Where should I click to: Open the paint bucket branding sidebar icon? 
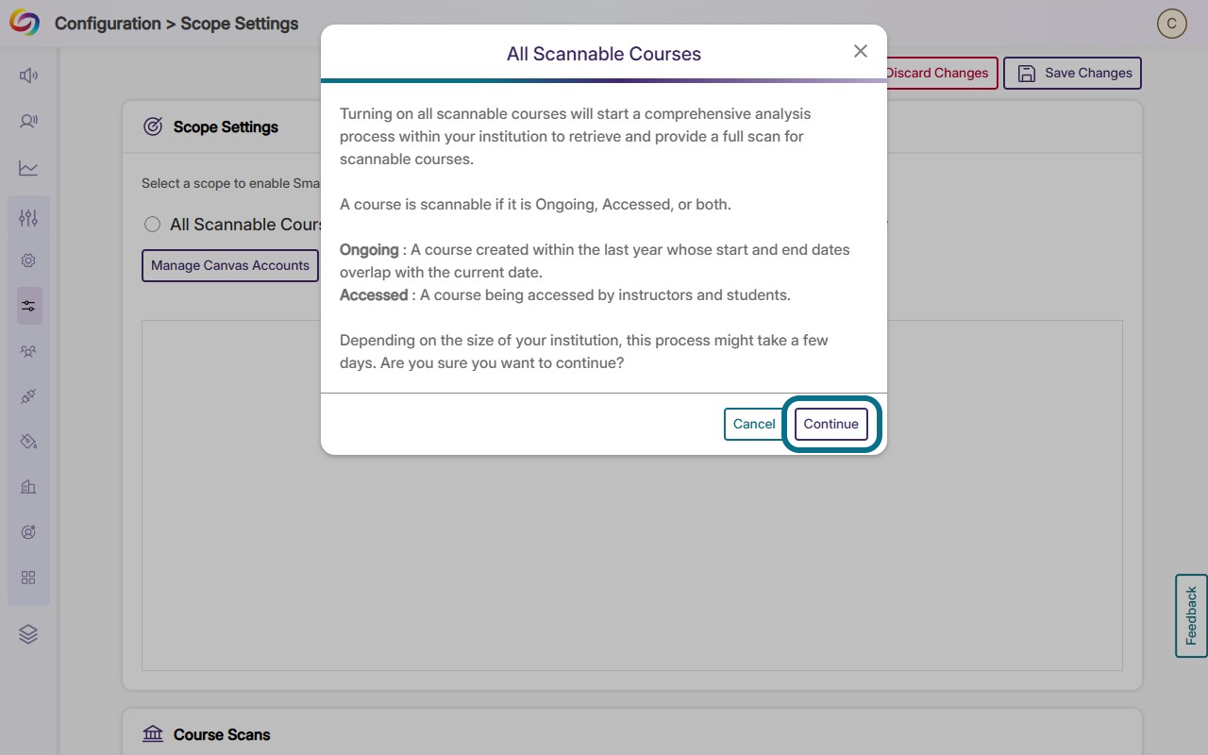tap(28, 442)
